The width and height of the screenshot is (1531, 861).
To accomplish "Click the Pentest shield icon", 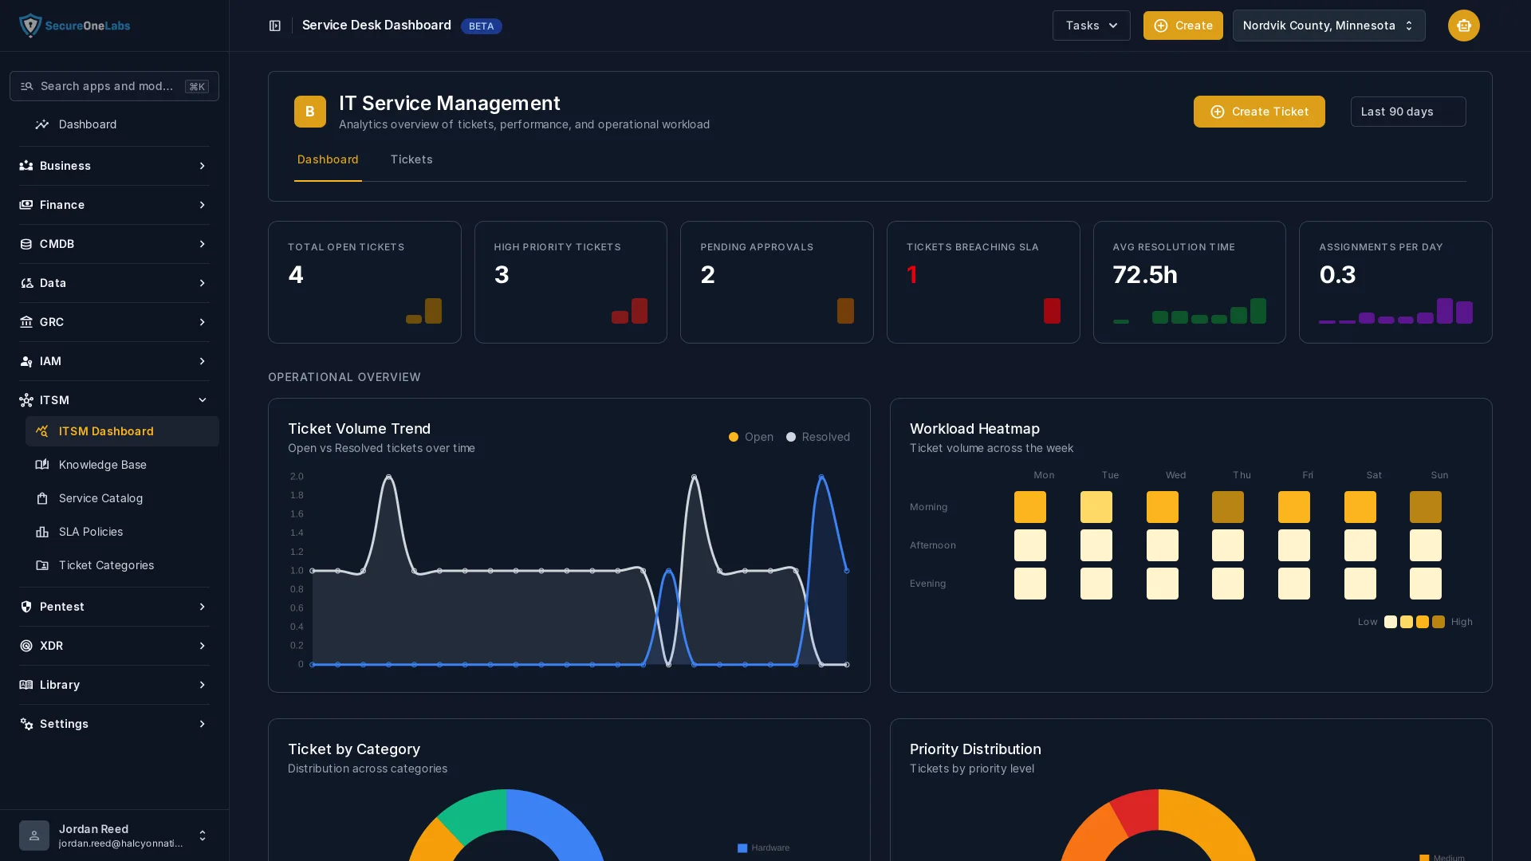I will [26, 607].
